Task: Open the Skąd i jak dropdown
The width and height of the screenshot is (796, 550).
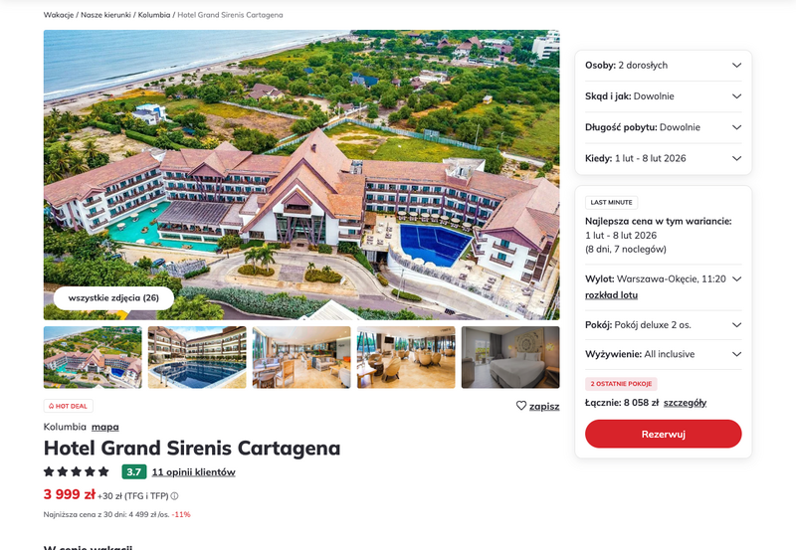Action: click(x=663, y=95)
